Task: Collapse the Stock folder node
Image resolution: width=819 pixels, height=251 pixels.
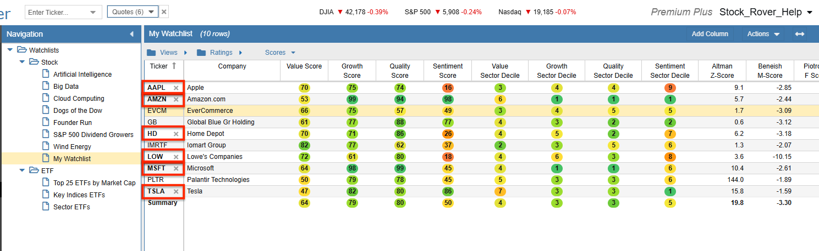Action: (x=22, y=62)
